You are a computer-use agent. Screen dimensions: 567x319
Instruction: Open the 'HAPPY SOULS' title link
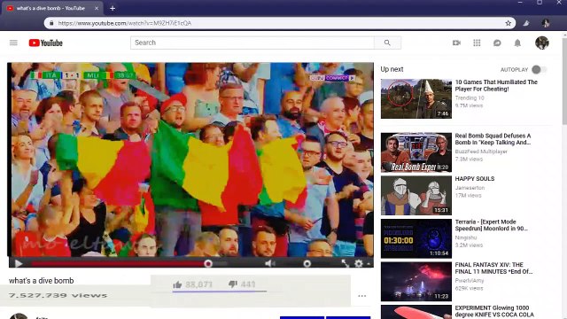[x=475, y=179]
